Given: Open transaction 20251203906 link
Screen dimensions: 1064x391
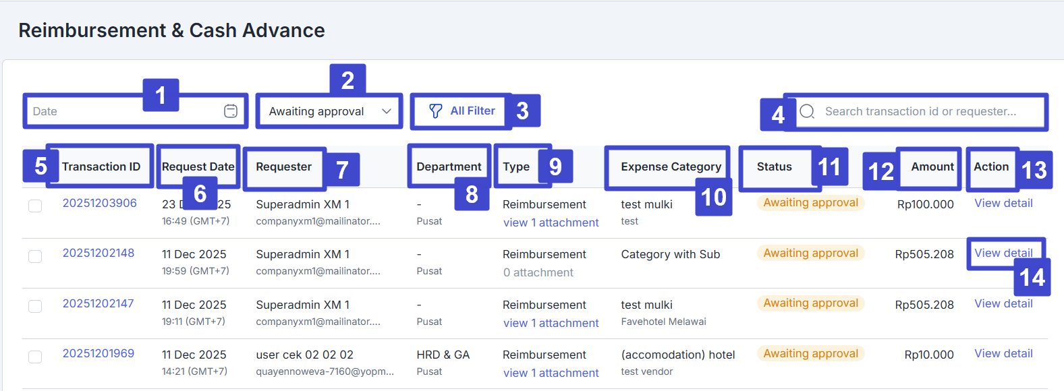Looking at the screenshot, I should [99, 203].
